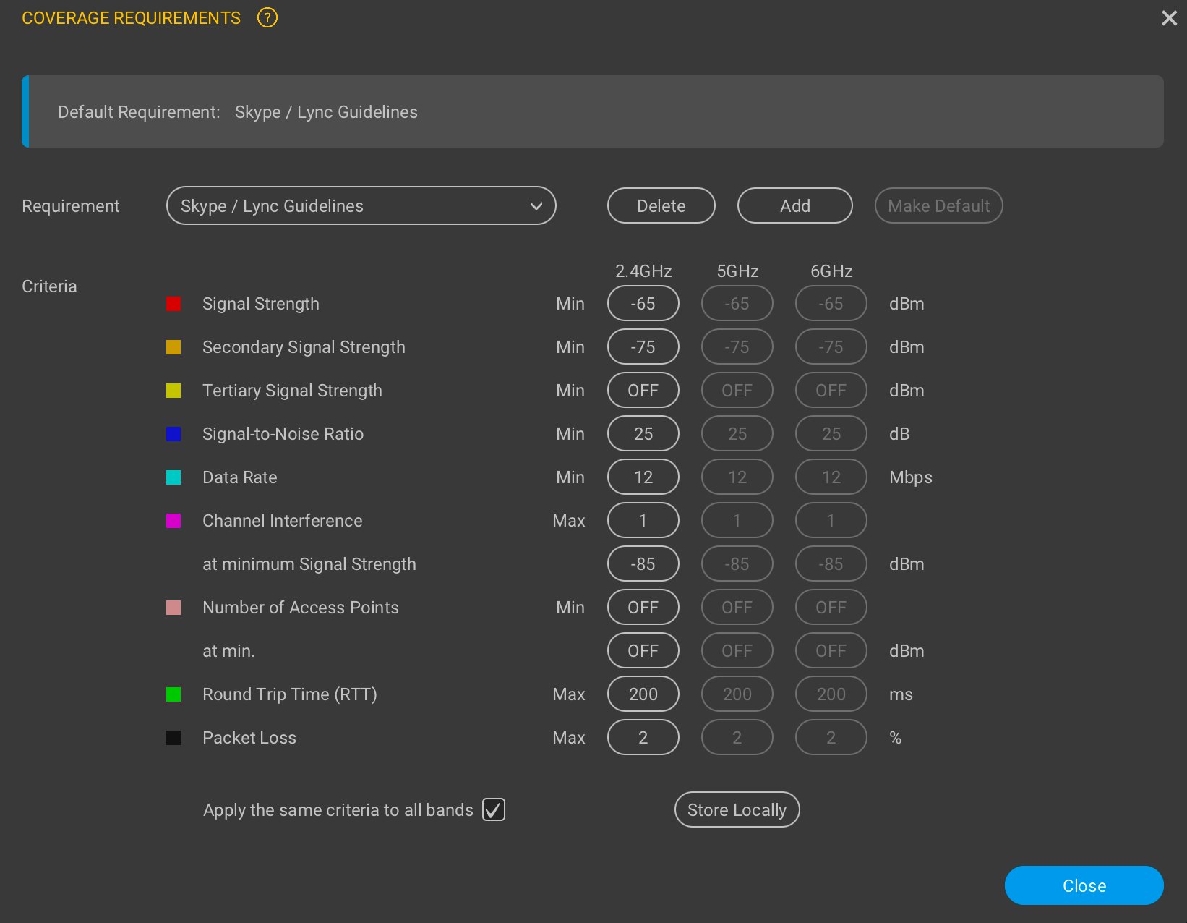
Task: Edit the Signal Strength 2.4GHz value
Action: [643, 303]
